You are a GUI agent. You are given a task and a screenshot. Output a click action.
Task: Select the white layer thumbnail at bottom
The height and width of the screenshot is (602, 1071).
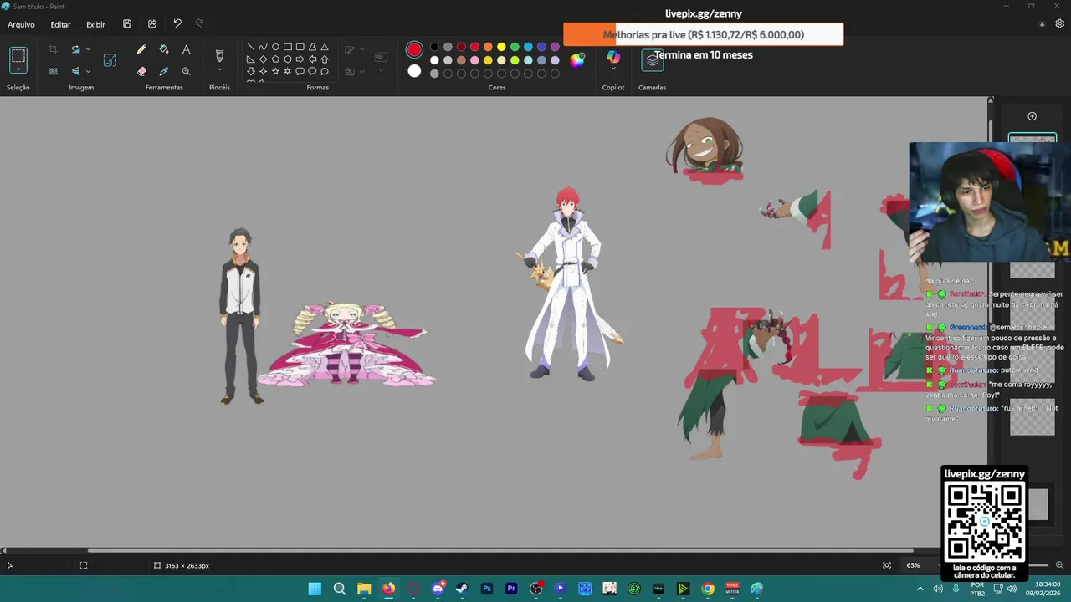coord(1038,505)
